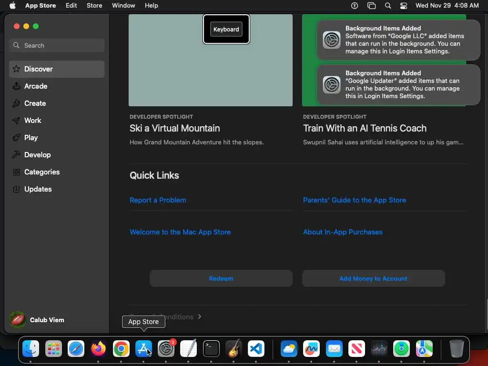488x366 pixels.
Task: Open the App Store menu
Action: 41,5
